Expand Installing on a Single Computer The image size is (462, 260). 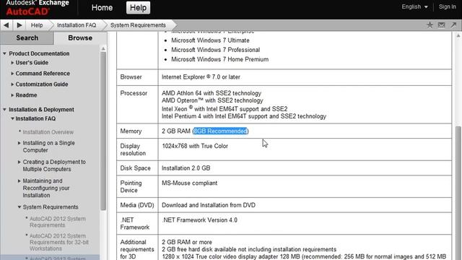point(19,143)
